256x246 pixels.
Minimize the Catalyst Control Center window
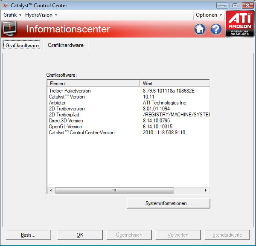point(222,6)
